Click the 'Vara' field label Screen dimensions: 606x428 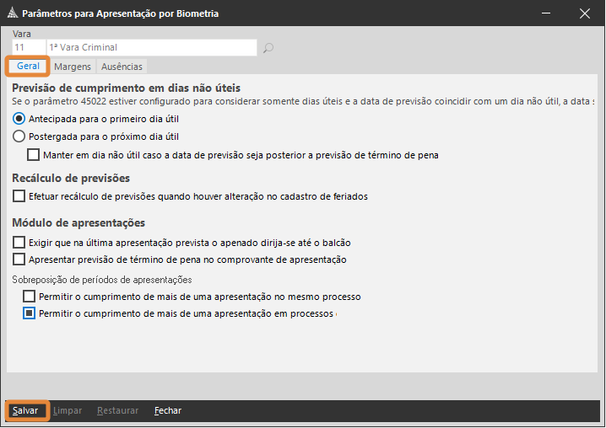(x=22, y=34)
